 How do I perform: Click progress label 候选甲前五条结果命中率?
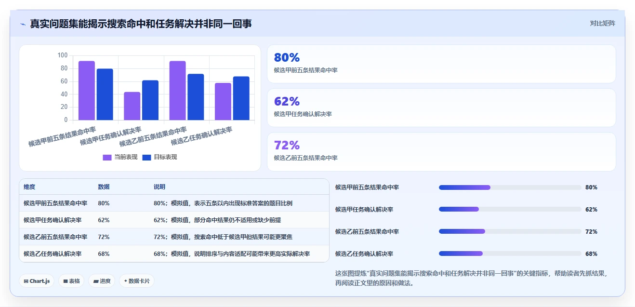coord(367,187)
